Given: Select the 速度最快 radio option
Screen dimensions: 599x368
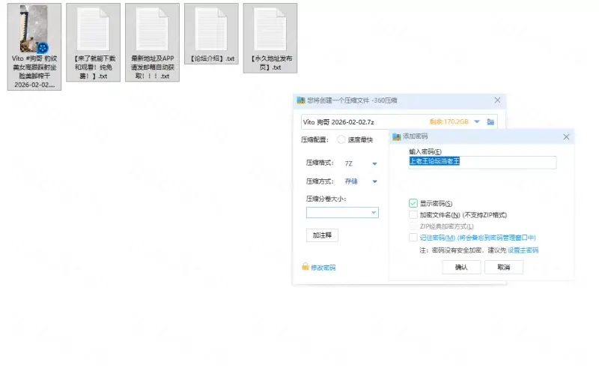Looking at the screenshot, I should pyautogui.click(x=341, y=139).
